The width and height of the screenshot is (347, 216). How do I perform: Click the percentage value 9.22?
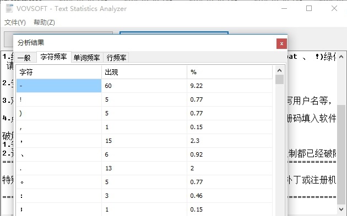197,86
